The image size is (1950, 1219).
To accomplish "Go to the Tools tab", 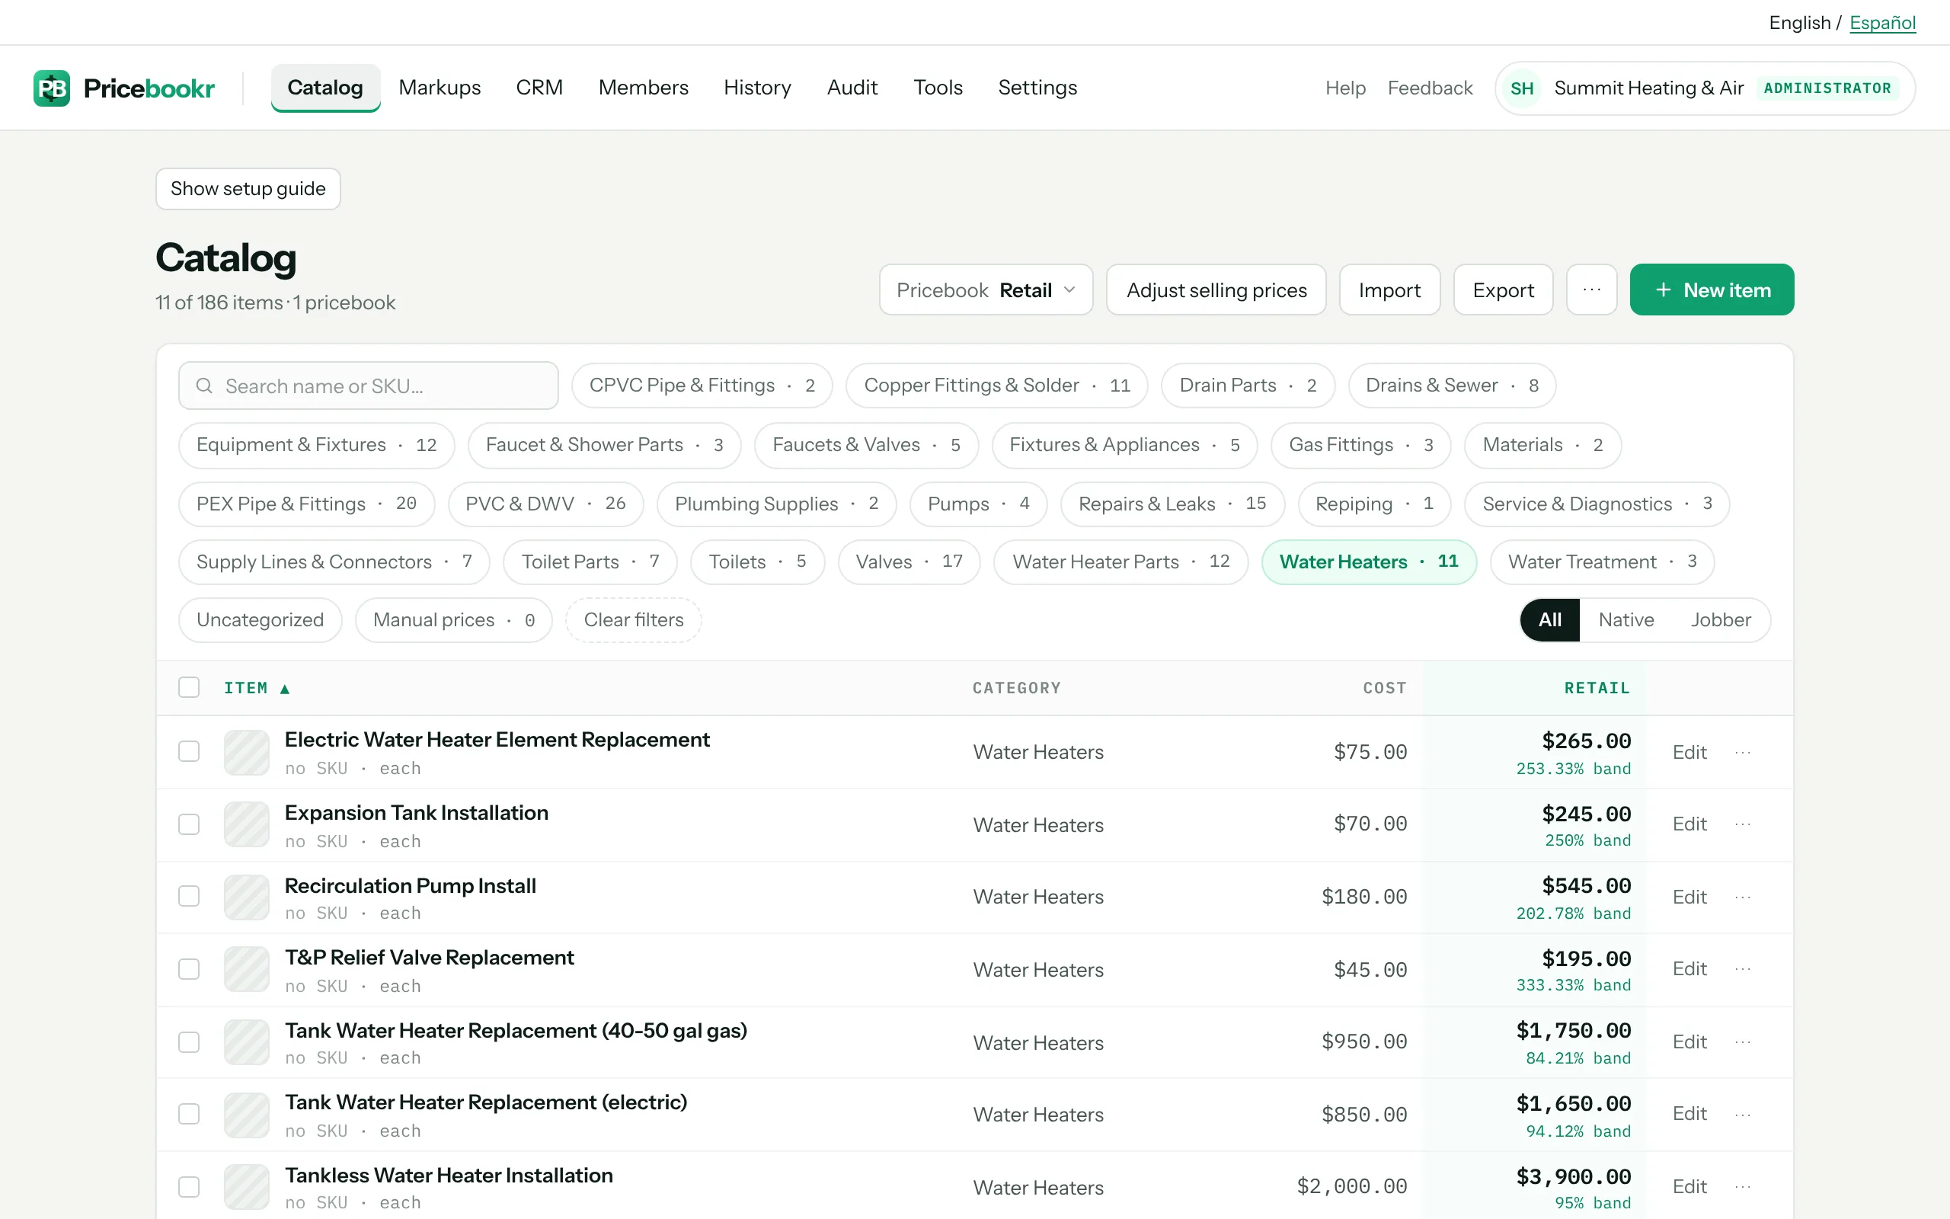I will click(938, 87).
